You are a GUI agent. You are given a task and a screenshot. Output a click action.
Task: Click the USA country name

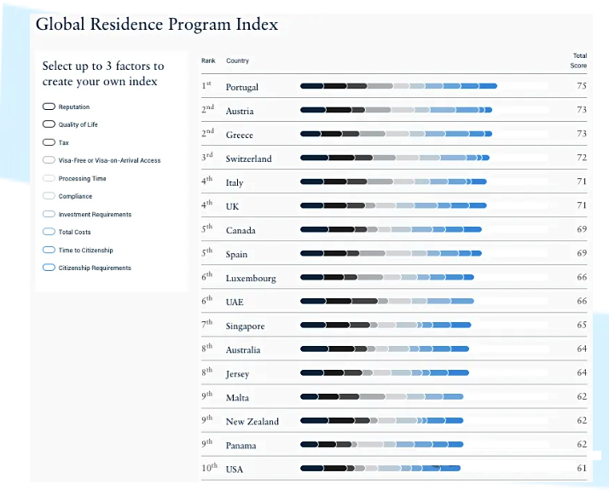click(x=235, y=470)
